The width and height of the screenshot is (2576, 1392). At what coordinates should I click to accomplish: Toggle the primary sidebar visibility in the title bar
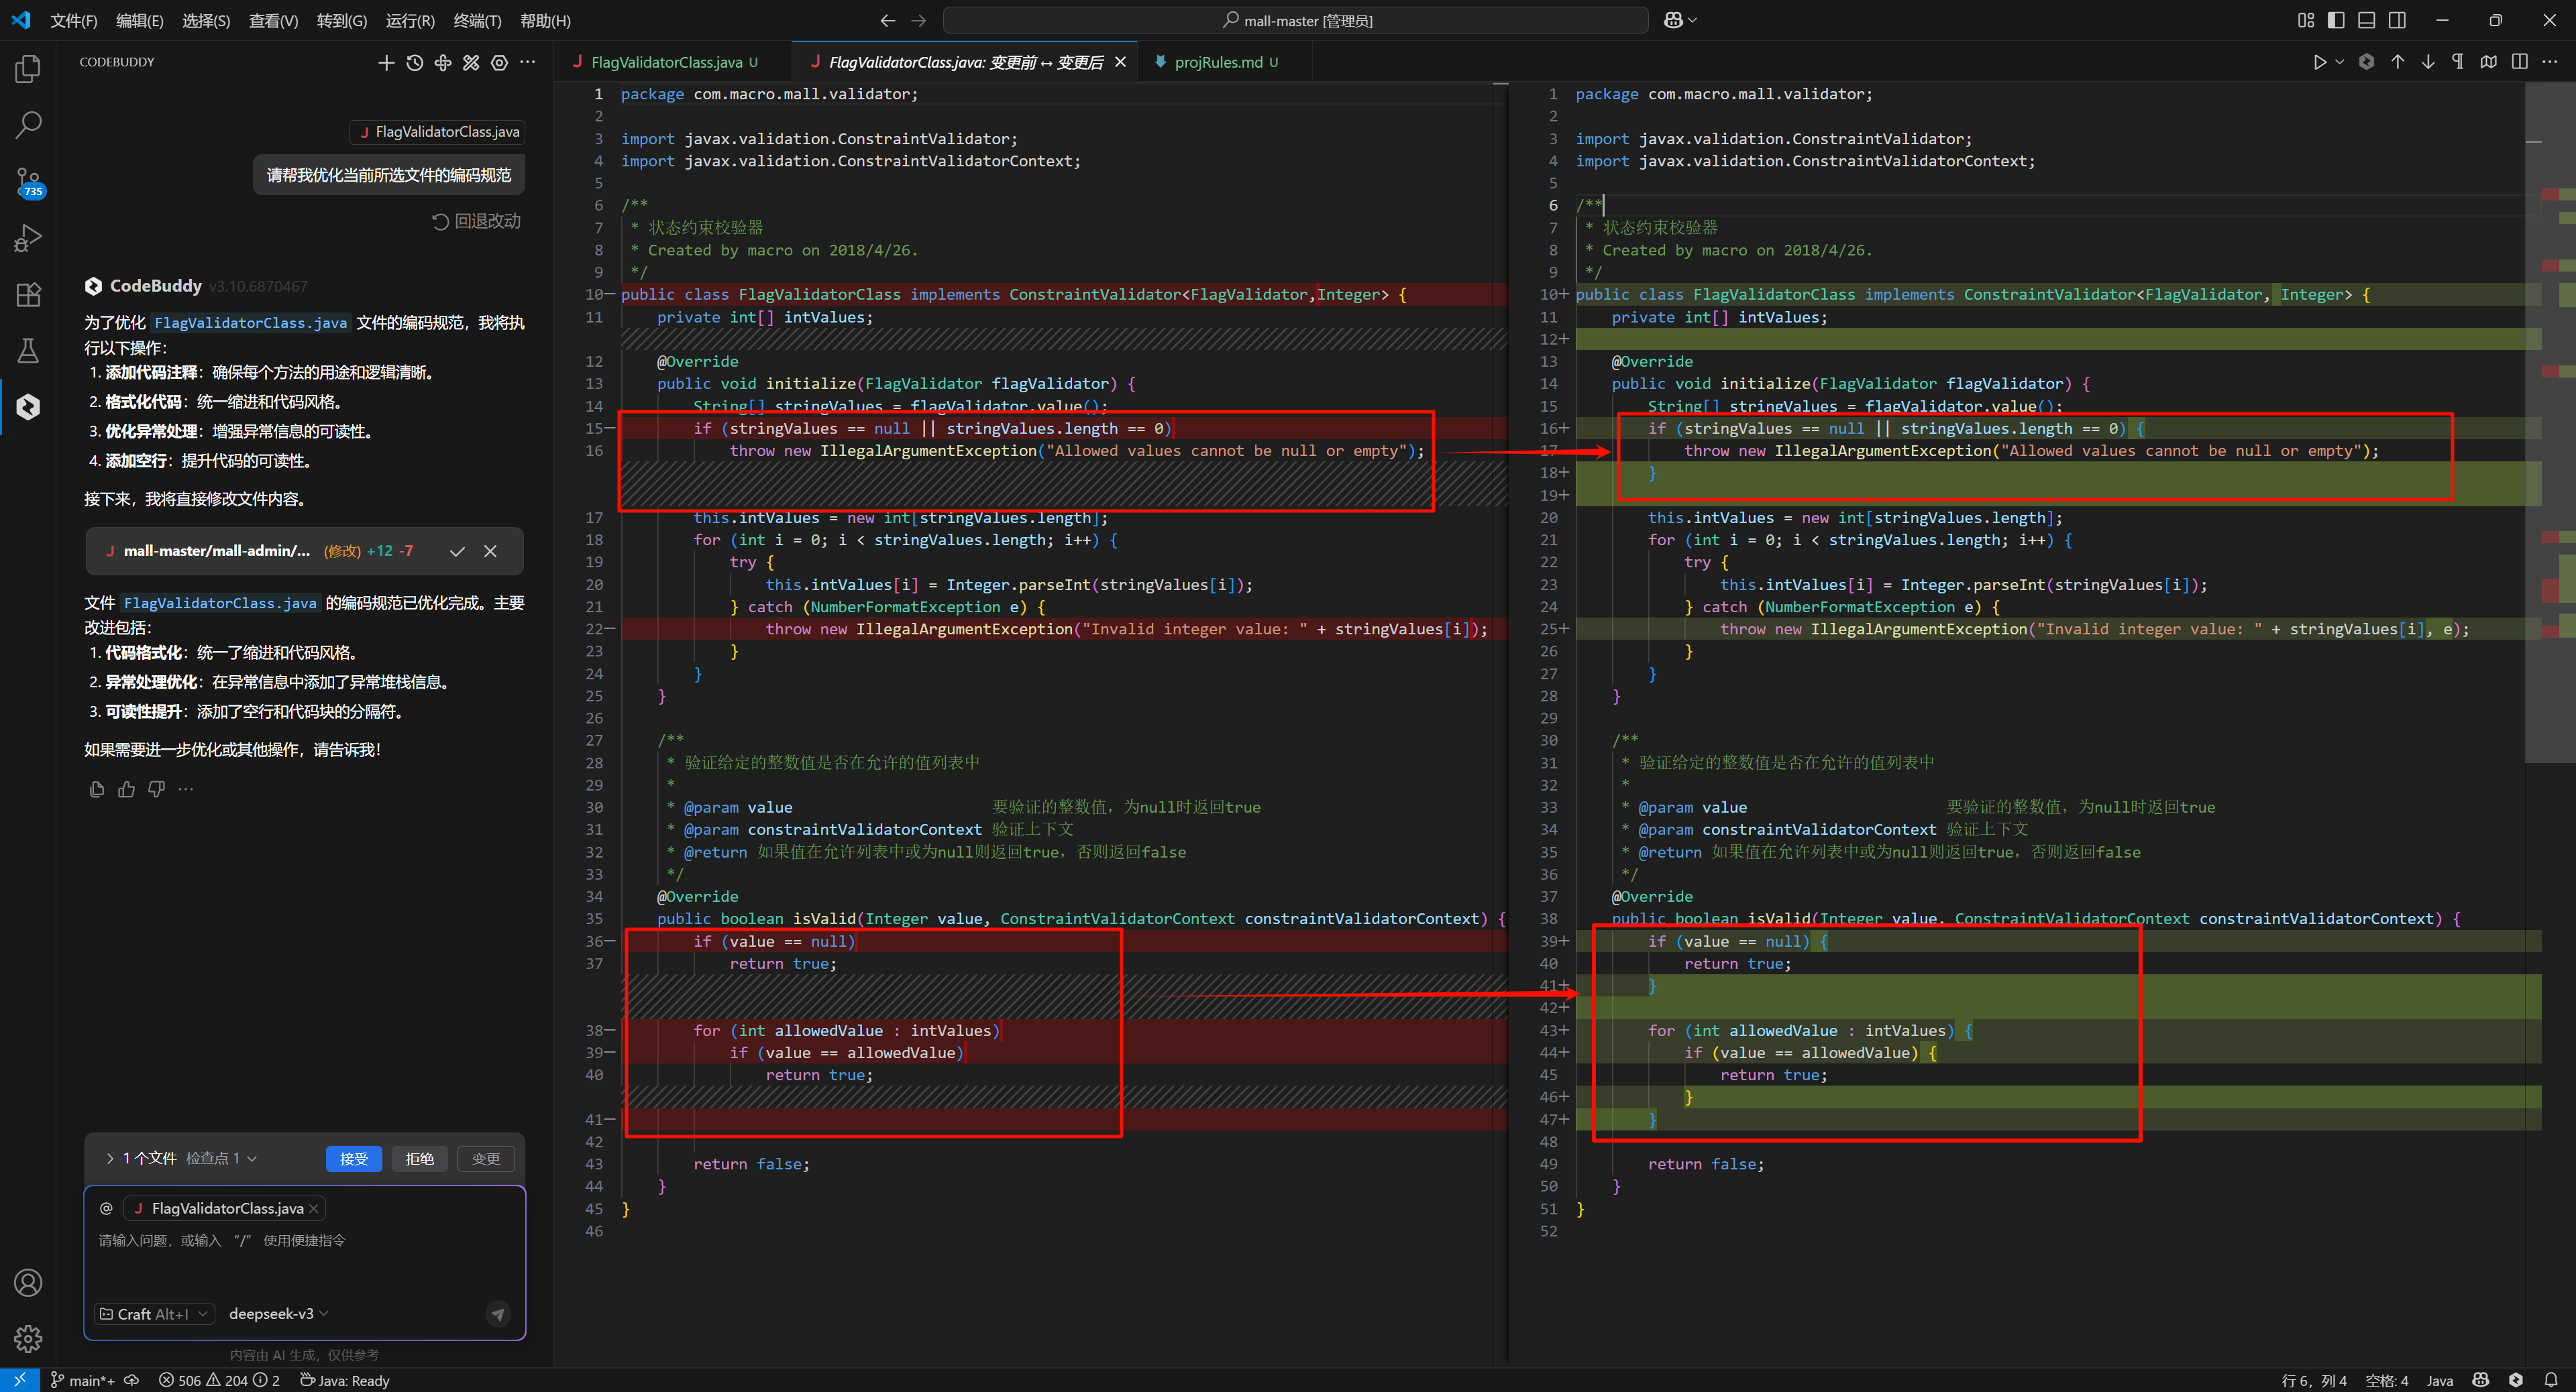2336,20
